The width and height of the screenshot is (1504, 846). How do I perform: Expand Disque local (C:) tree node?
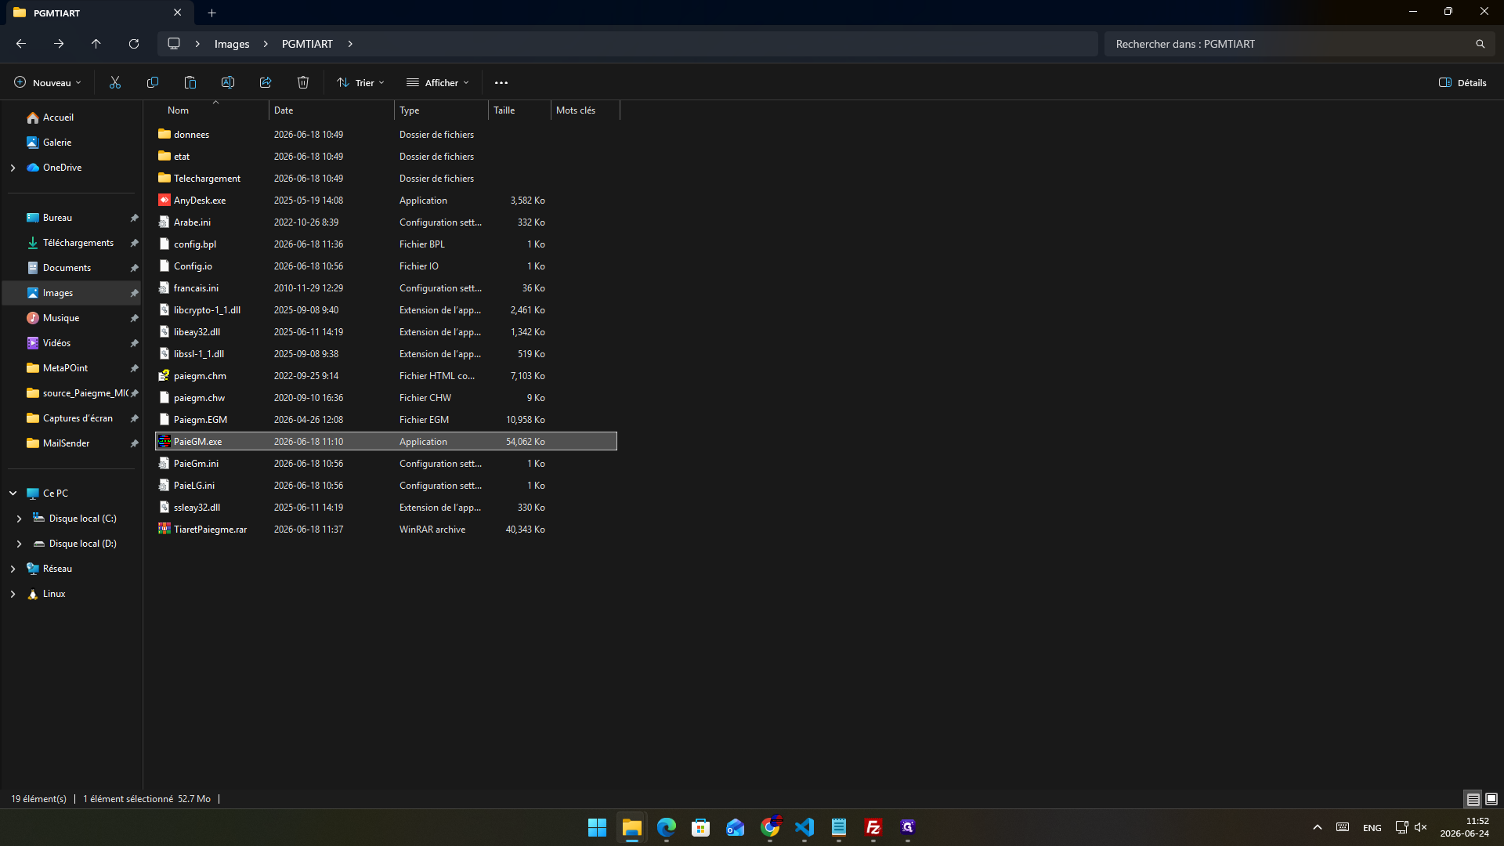click(x=19, y=519)
